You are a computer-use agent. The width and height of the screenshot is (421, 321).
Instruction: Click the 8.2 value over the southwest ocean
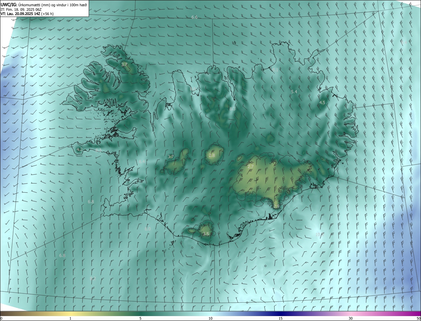click(x=93, y=278)
